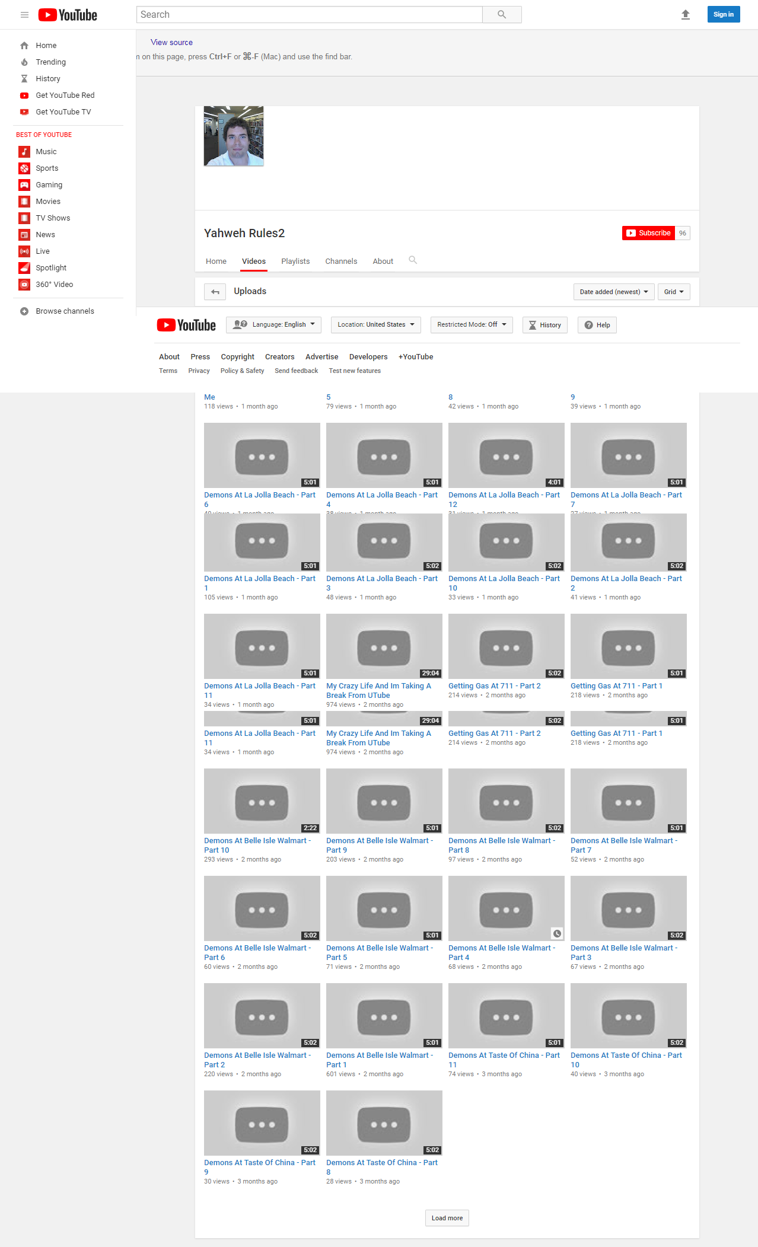Viewport: 758px width, 1247px height.
Task: Click the +YouTube footer link
Action: coord(416,357)
